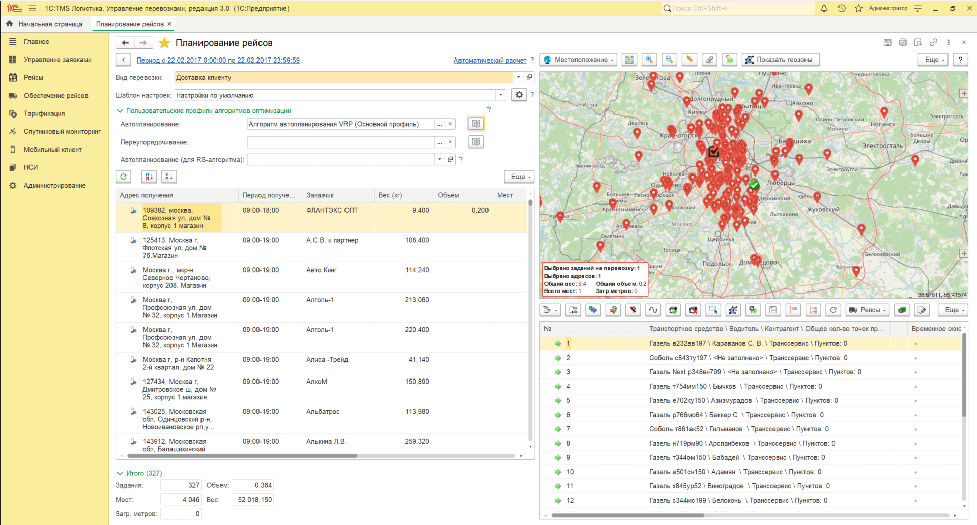This screenshot has width=977, height=525.
Task: Open notifications bell
Action: [x=824, y=9]
